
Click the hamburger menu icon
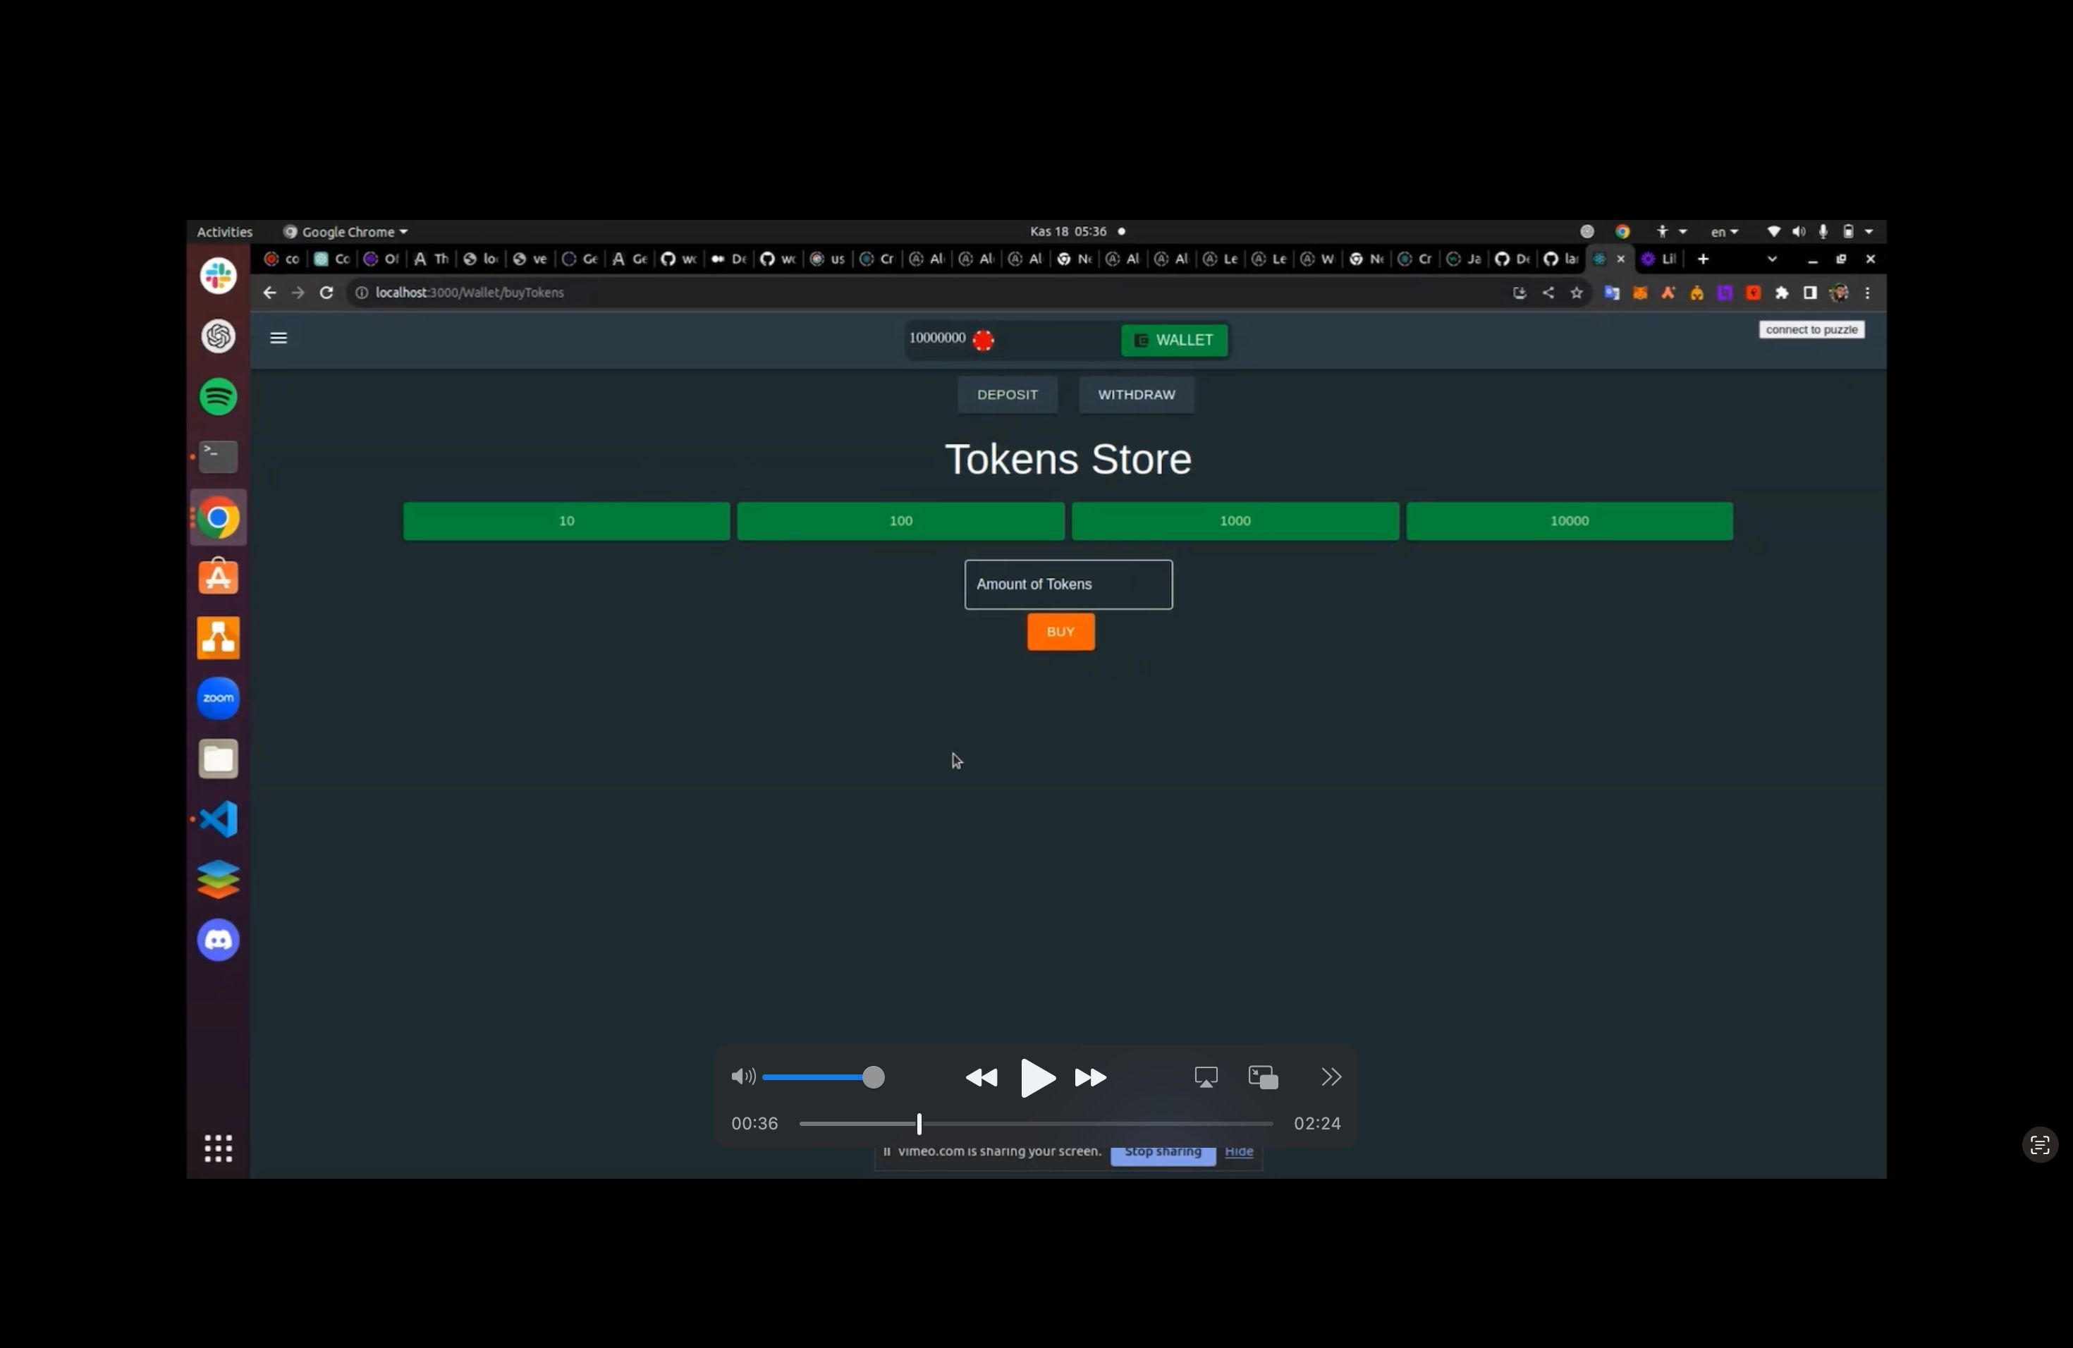[278, 337]
